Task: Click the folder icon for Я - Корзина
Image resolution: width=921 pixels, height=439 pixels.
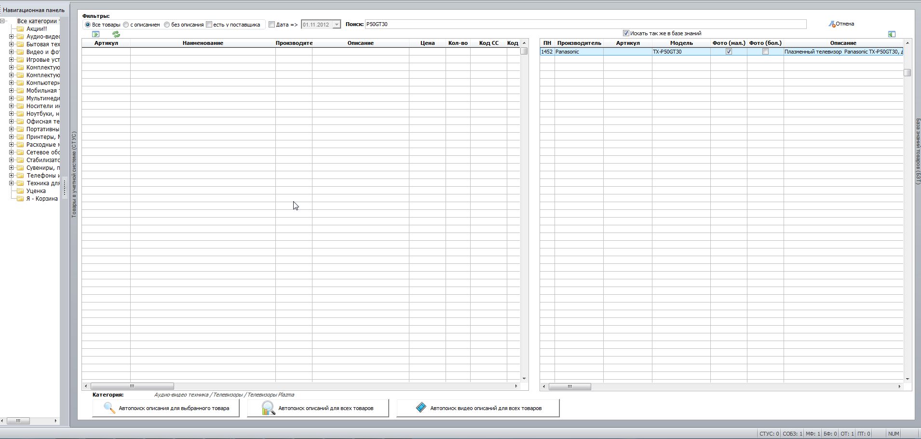Action: point(20,199)
